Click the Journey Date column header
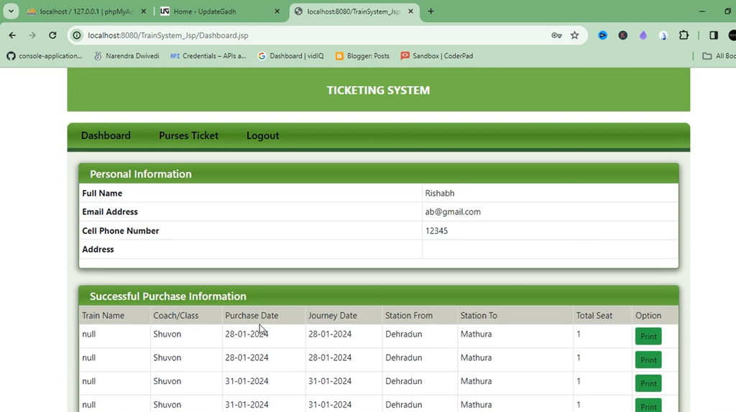The width and height of the screenshot is (736, 412). tap(332, 315)
